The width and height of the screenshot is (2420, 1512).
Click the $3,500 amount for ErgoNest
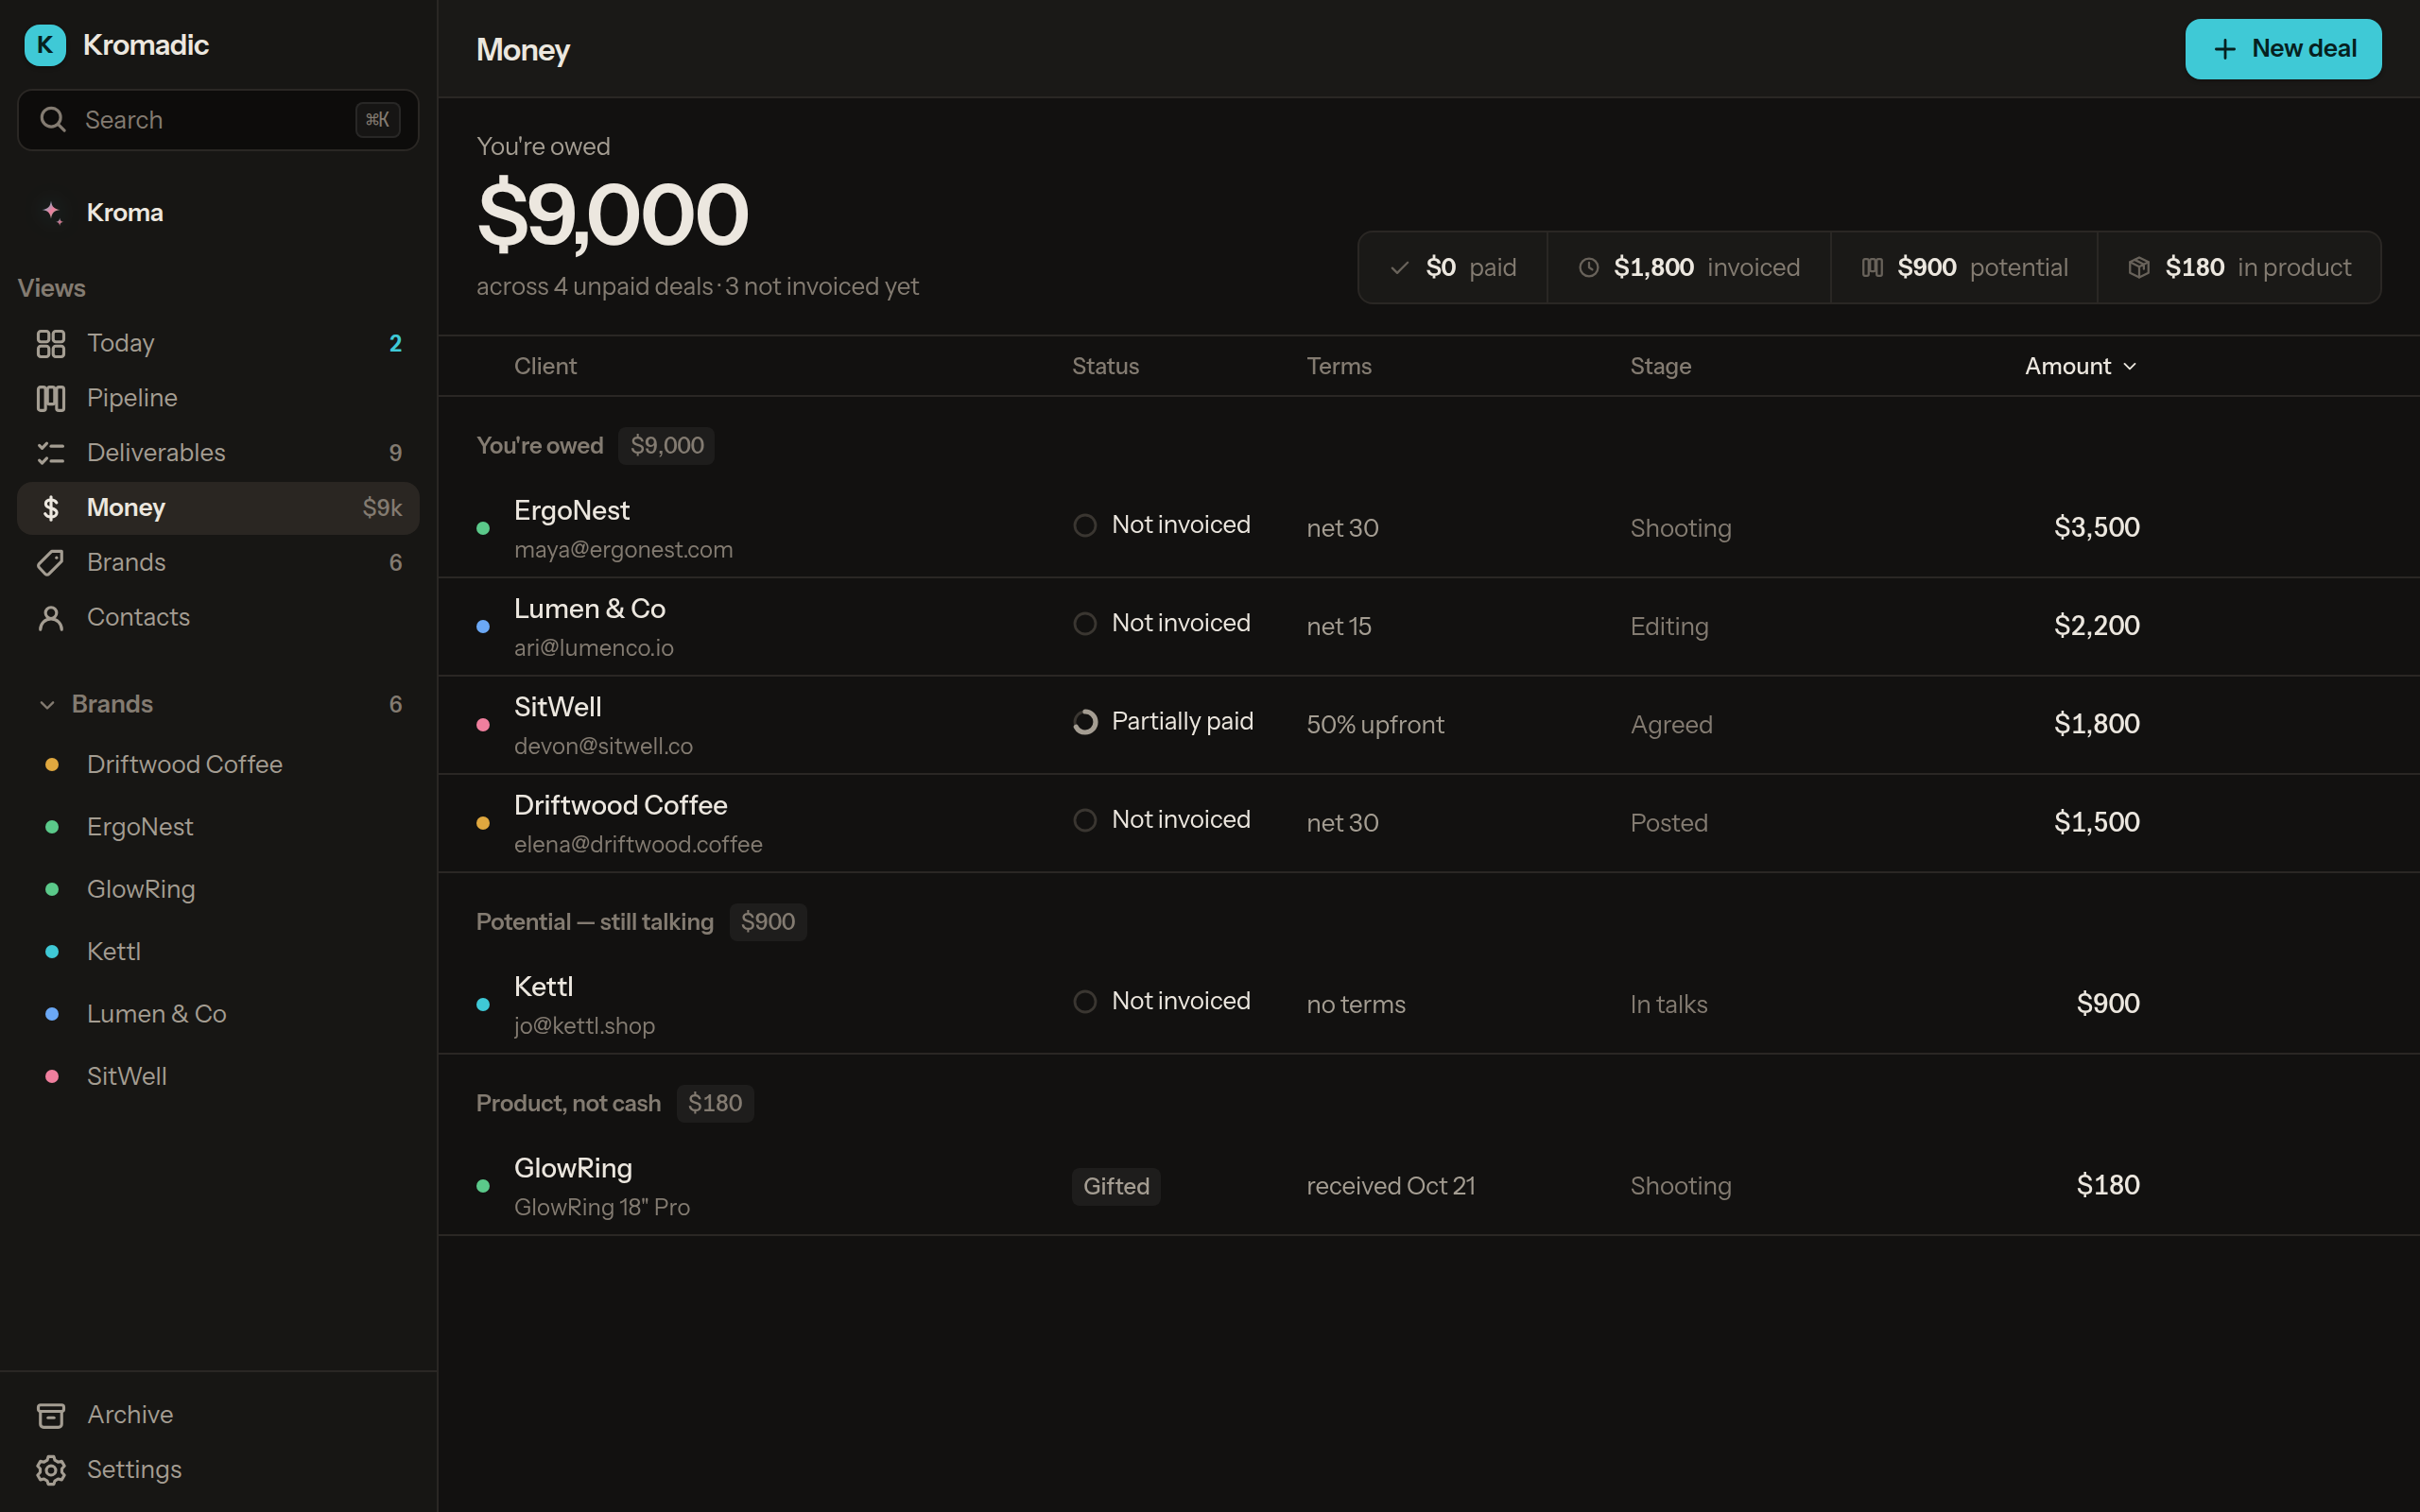click(2096, 527)
